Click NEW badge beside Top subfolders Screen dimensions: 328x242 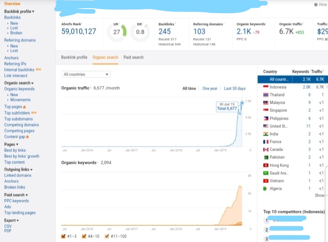(x=34, y=112)
